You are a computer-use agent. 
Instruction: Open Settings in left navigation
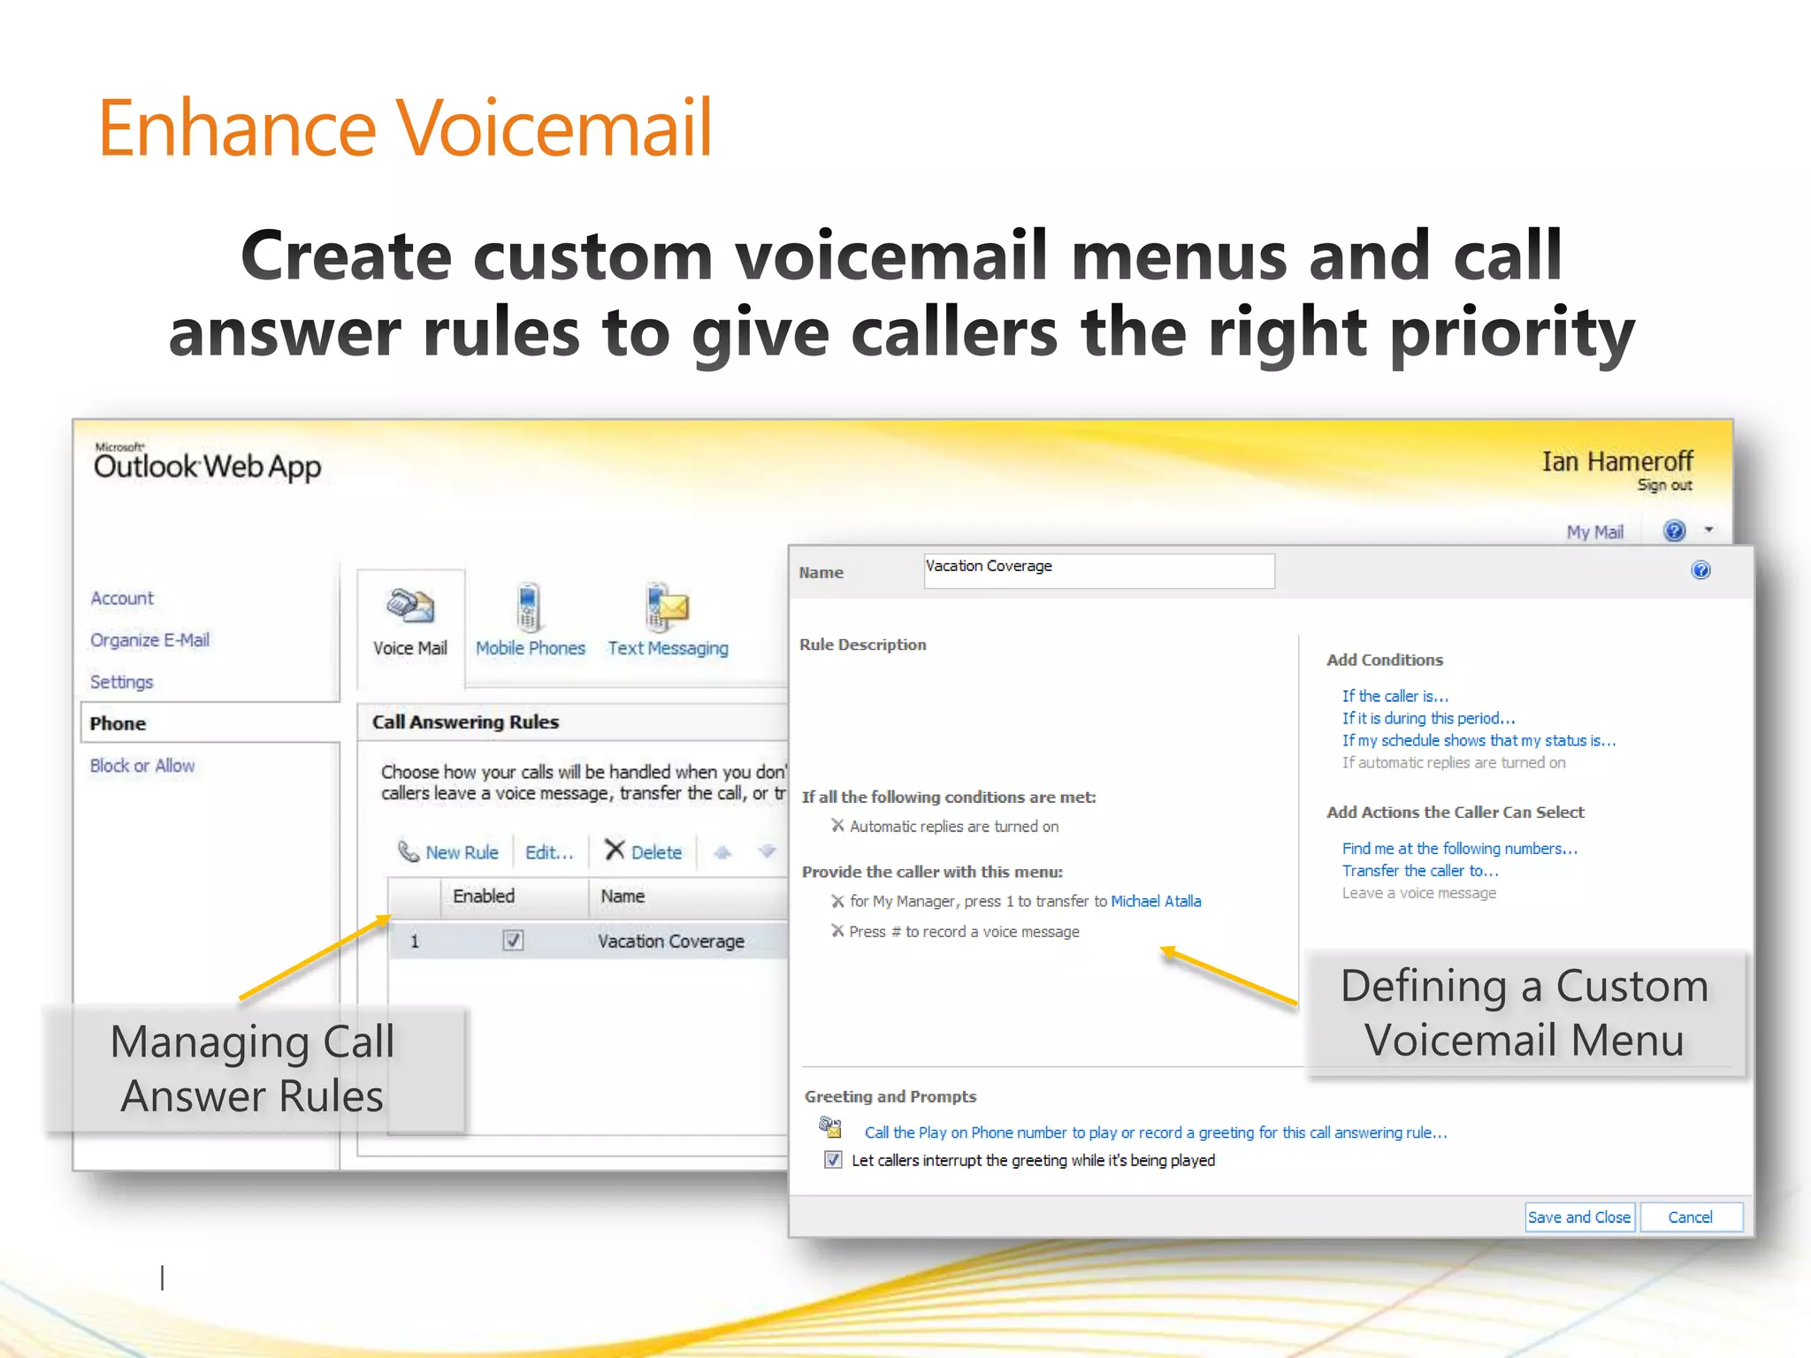[x=122, y=682]
